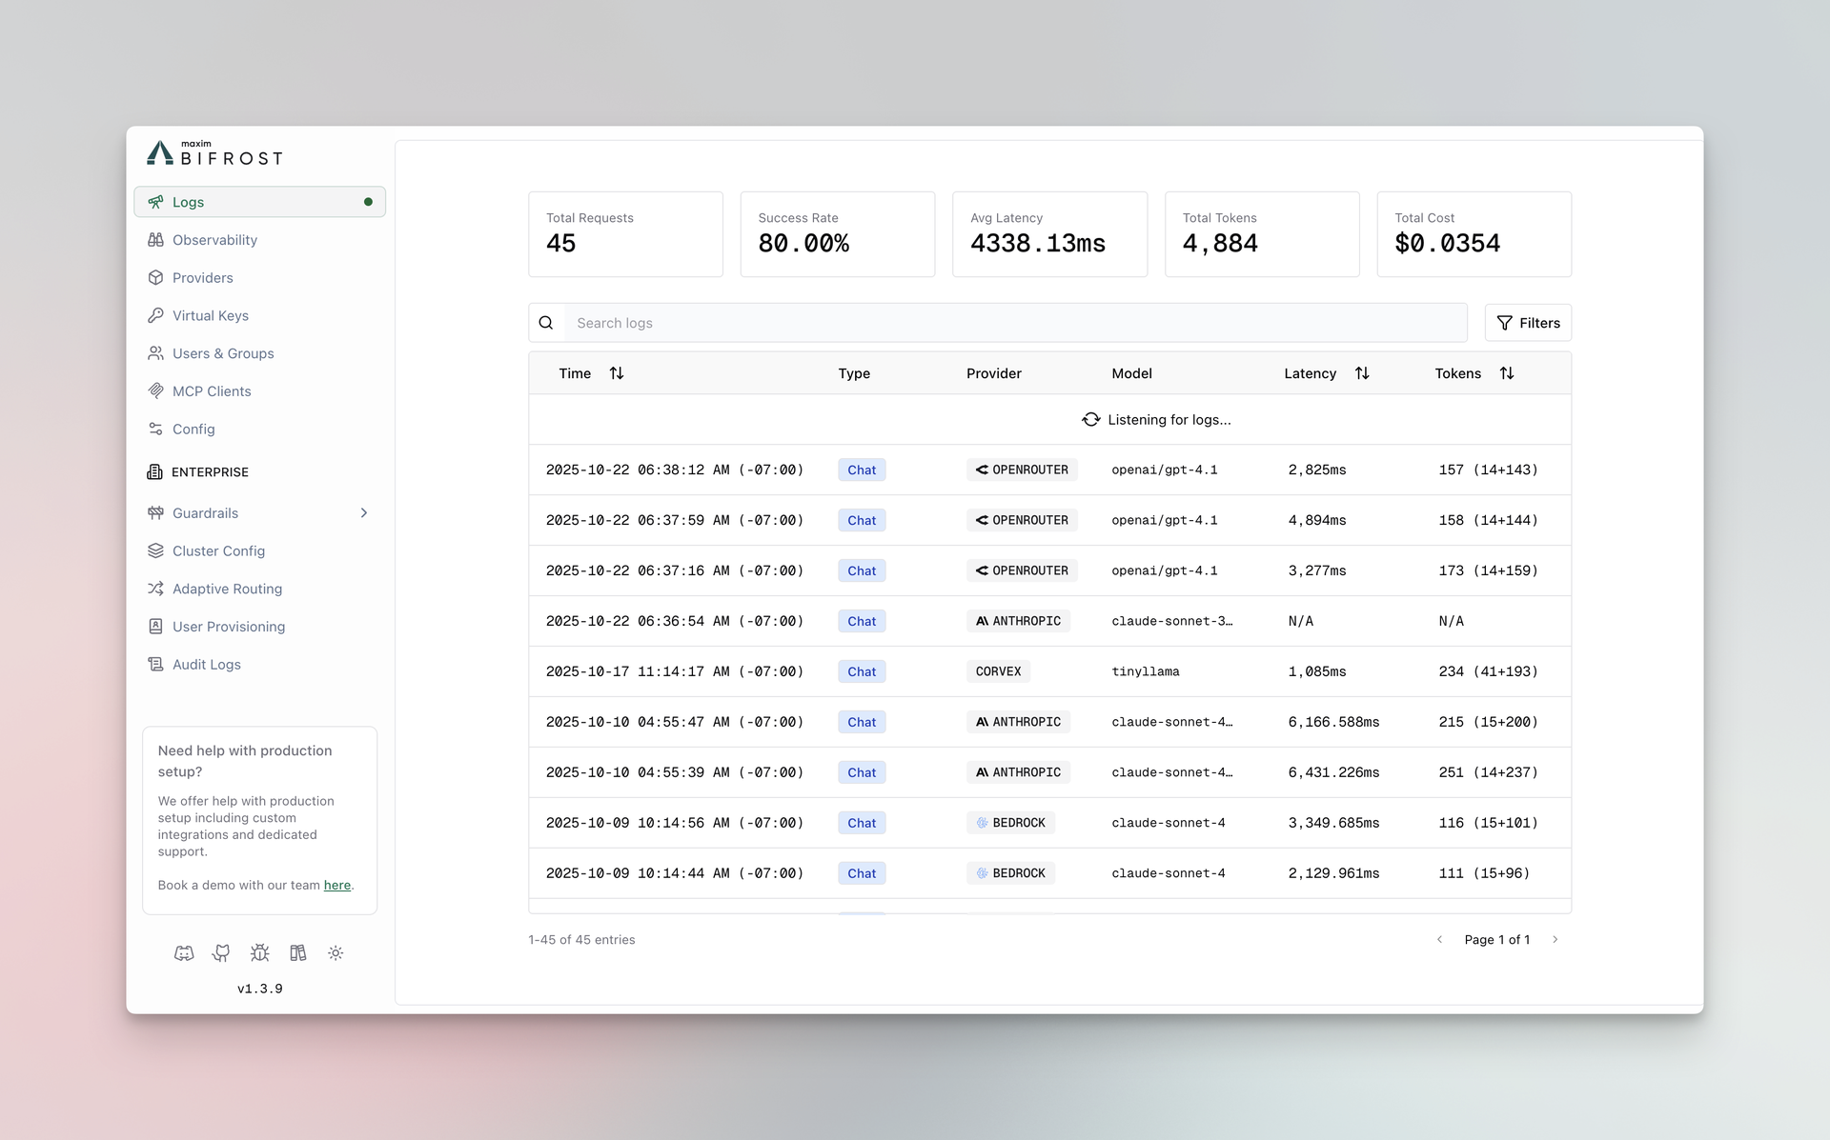Sort logs by Time arrows icon
The image size is (1830, 1140).
(x=617, y=373)
